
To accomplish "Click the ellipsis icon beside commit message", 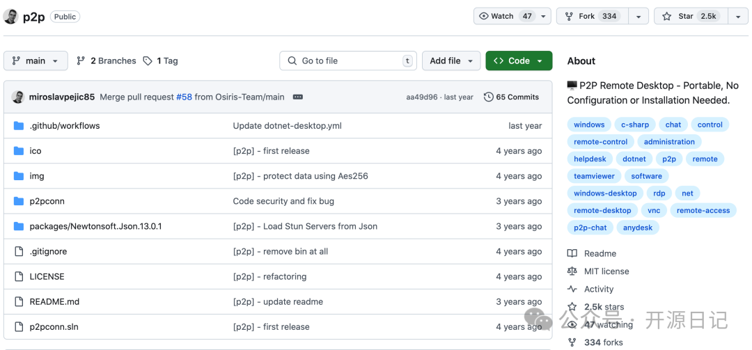I will click(x=298, y=97).
